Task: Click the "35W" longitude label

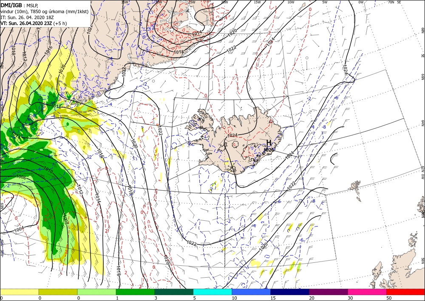Action: 125,2
